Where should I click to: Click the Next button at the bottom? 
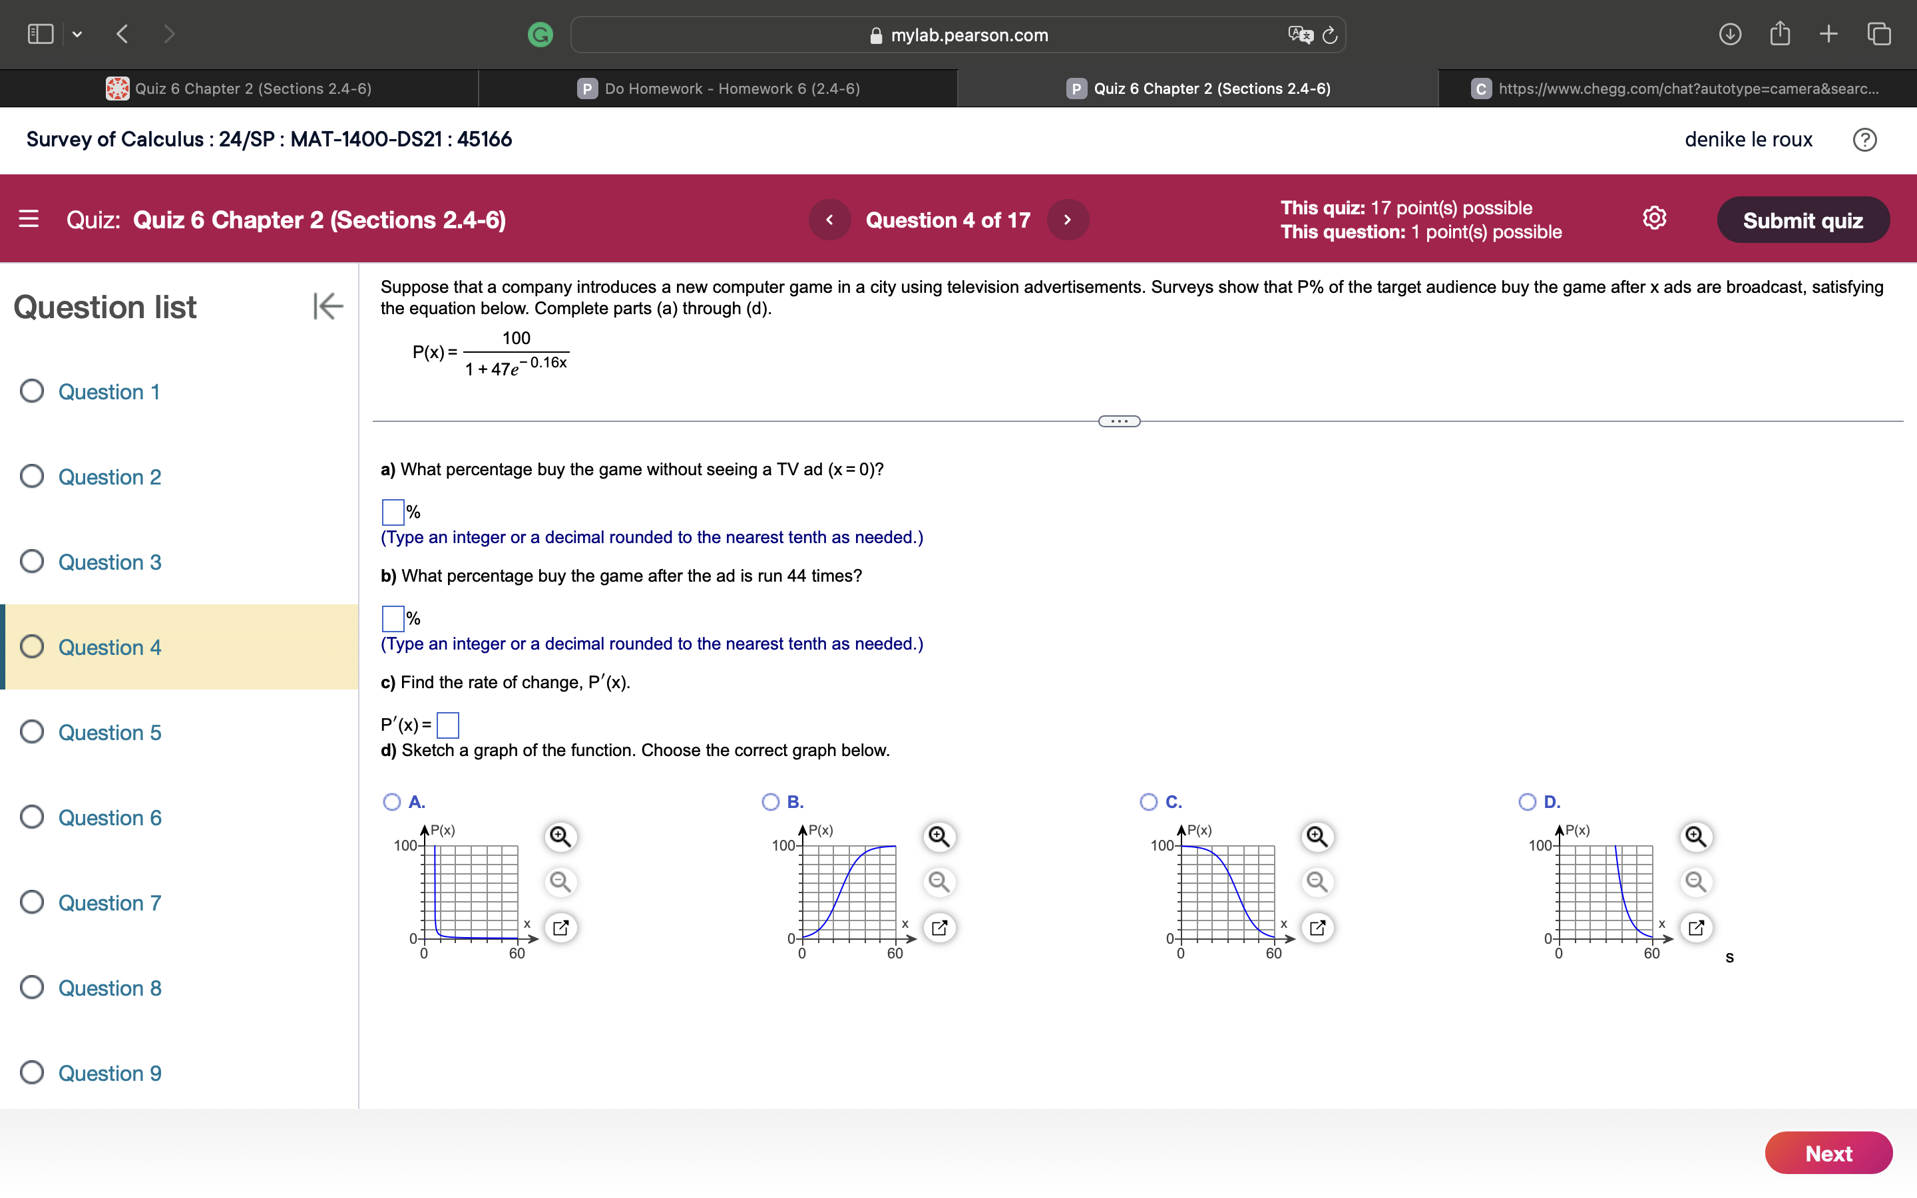(x=1828, y=1153)
